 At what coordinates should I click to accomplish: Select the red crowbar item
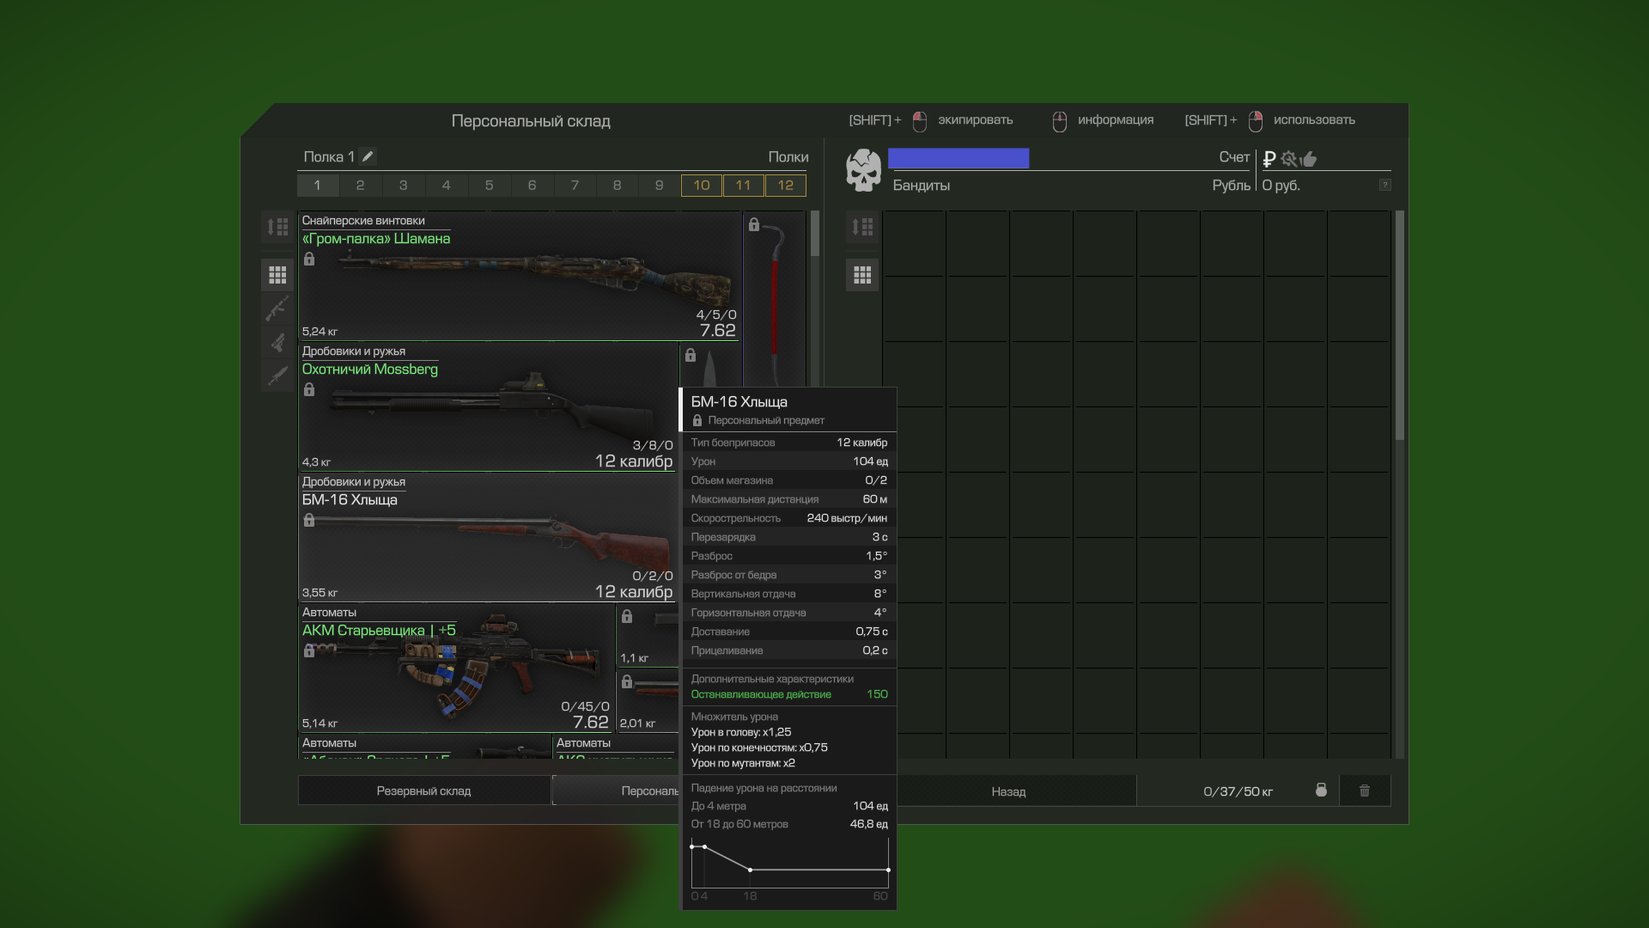click(x=775, y=298)
